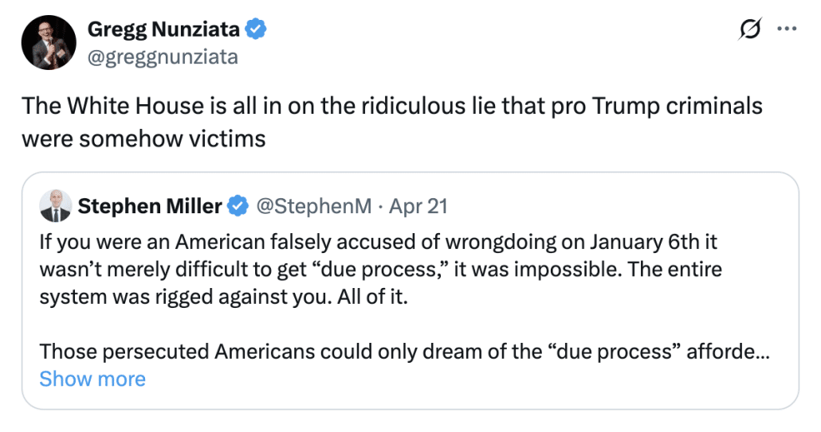Click the Grok slash-circle icon
This screenshot has height=432, width=821.
749,29
